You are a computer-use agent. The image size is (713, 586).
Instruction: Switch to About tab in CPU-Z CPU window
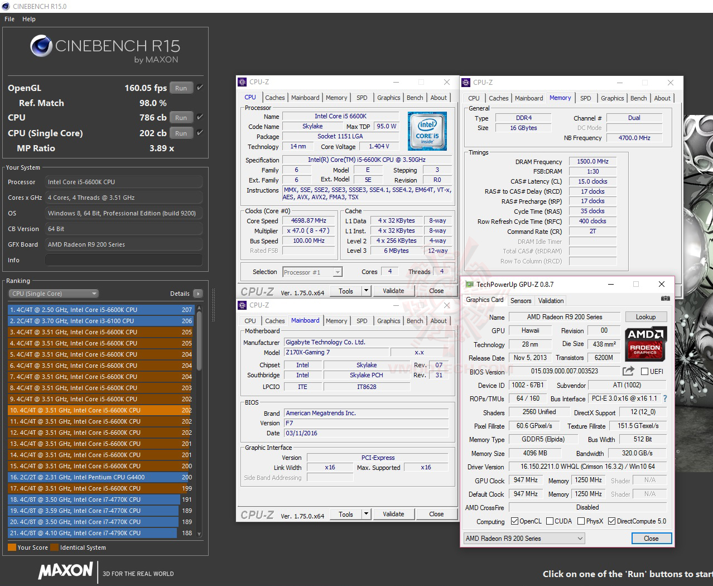(439, 98)
